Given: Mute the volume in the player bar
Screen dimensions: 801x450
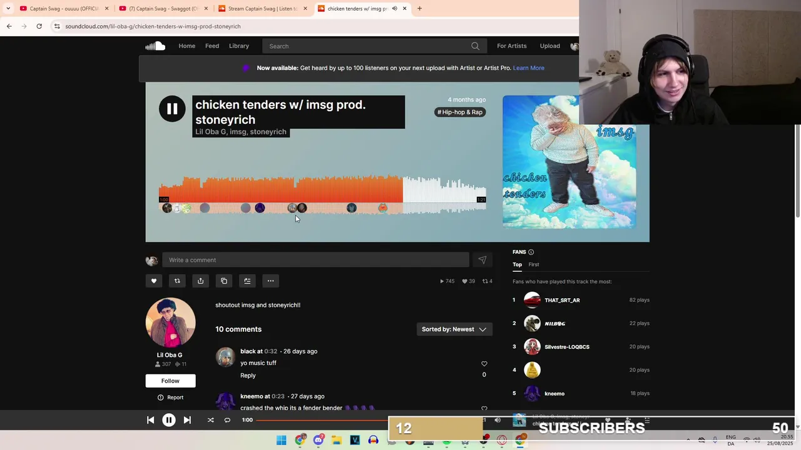Looking at the screenshot, I should coord(497,420).
